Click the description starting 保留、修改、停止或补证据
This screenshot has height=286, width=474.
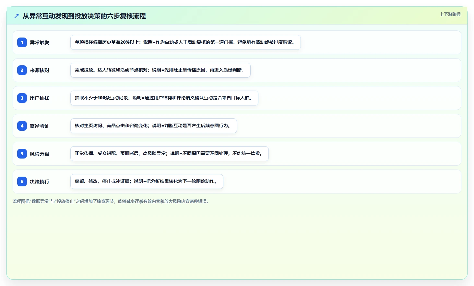(147, 181)
